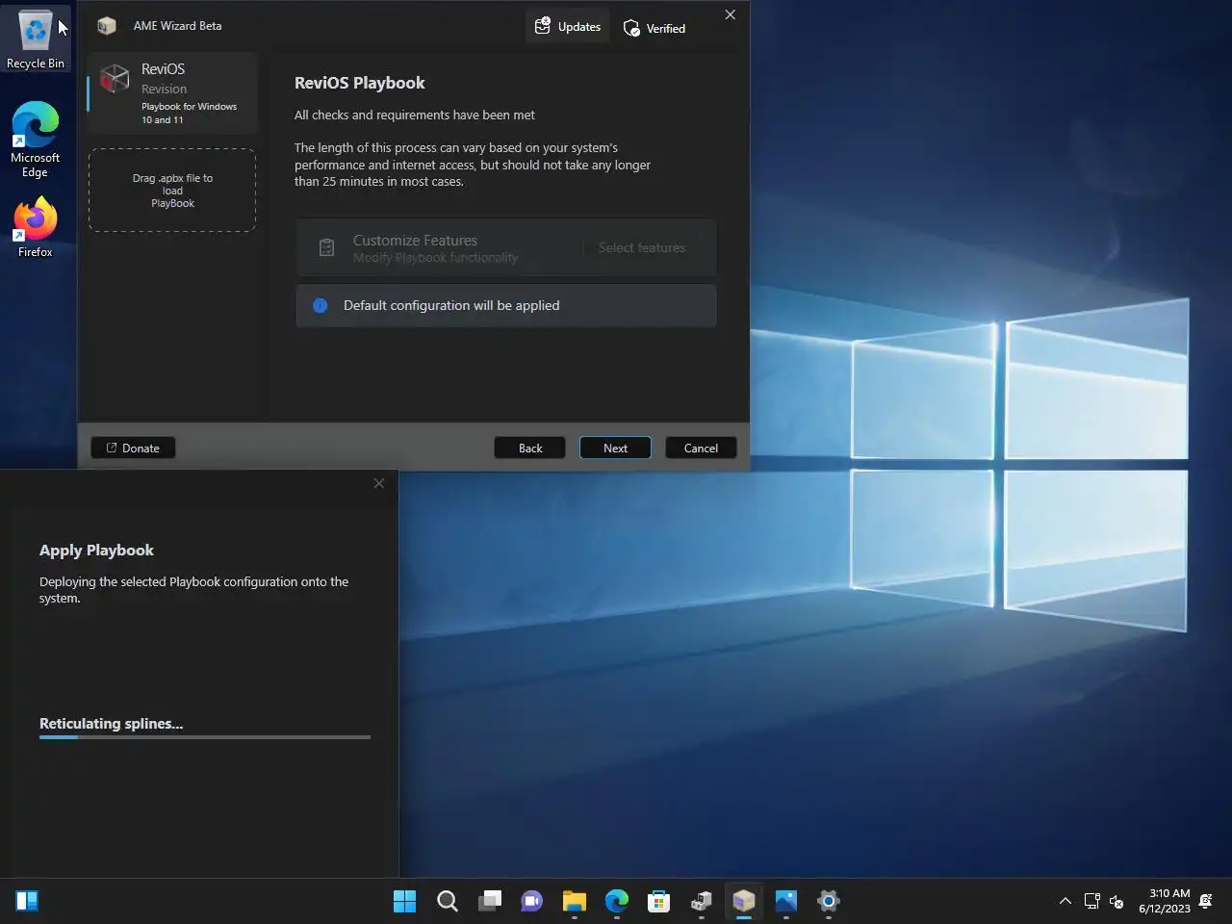1232x924 pixels.
Task: Click the Customize Features clipboard icon
Action: point(326,247)
